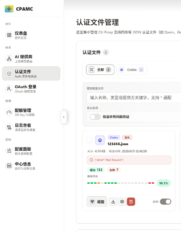
Task: Tick the selection checkbox for 123456.json
Action: (90, 140)
